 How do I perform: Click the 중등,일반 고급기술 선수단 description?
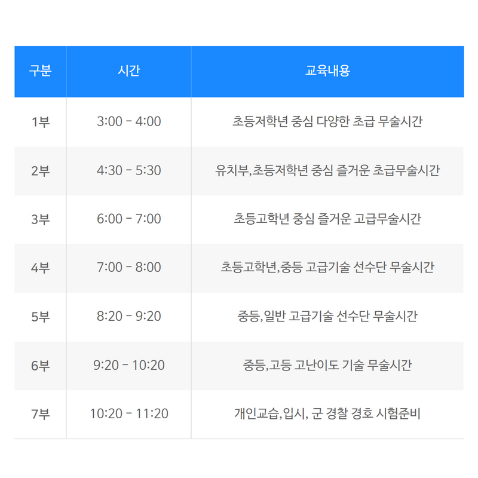(327, 316)
